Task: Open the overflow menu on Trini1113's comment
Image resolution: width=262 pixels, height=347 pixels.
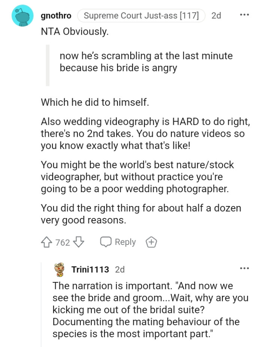Action: [244, 269]
